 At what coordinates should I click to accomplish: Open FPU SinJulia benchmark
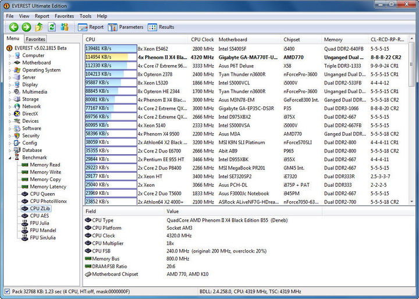click(x=42, y=237)
